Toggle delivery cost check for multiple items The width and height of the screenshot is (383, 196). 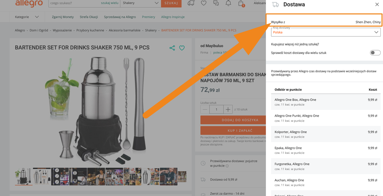(x=375, y=53)
